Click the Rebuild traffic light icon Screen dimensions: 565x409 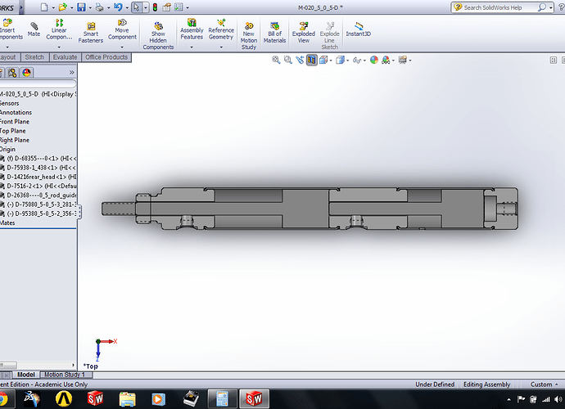155,7
